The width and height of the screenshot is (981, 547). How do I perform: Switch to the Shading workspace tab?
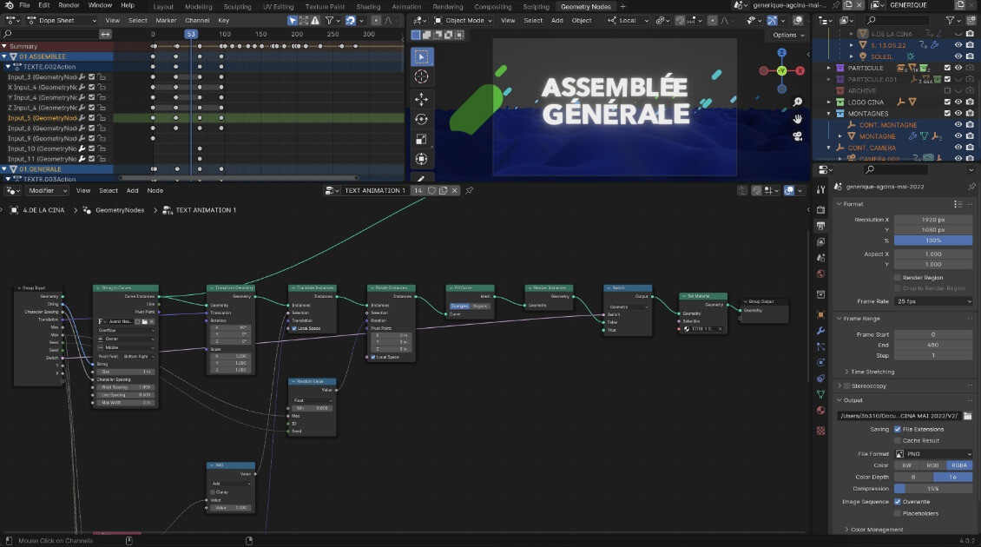point(368,6)
